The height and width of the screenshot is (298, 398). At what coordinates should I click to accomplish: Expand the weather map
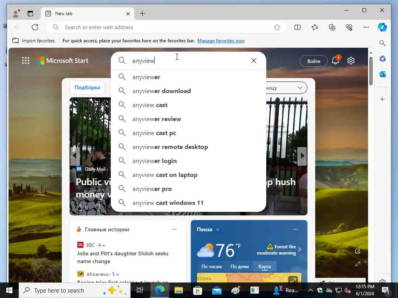tap(293, 280)
